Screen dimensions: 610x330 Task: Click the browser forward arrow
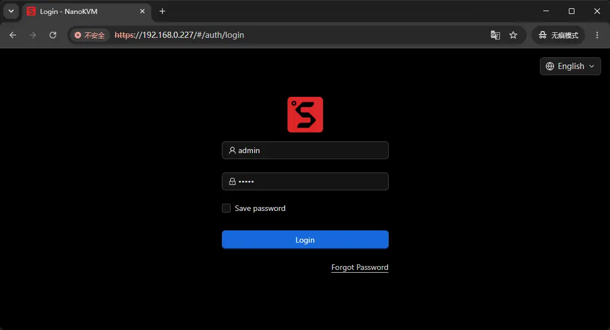point(33,35)
